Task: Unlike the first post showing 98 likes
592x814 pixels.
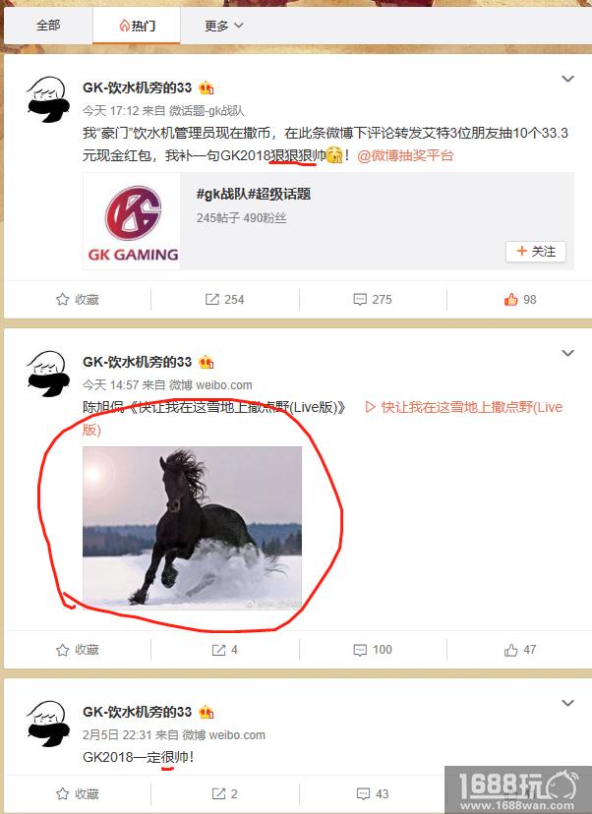Action: pos(520,300)
